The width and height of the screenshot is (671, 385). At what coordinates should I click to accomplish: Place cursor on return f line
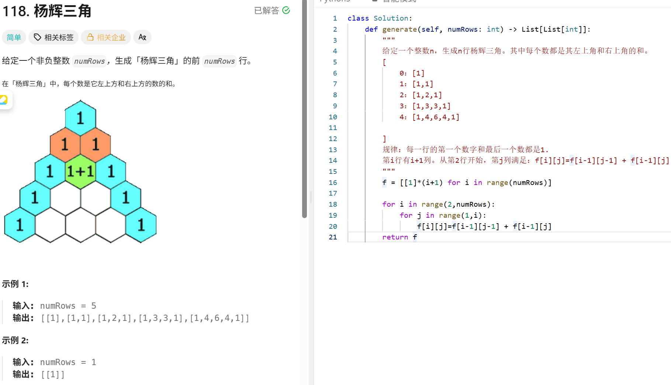(400, 237)
